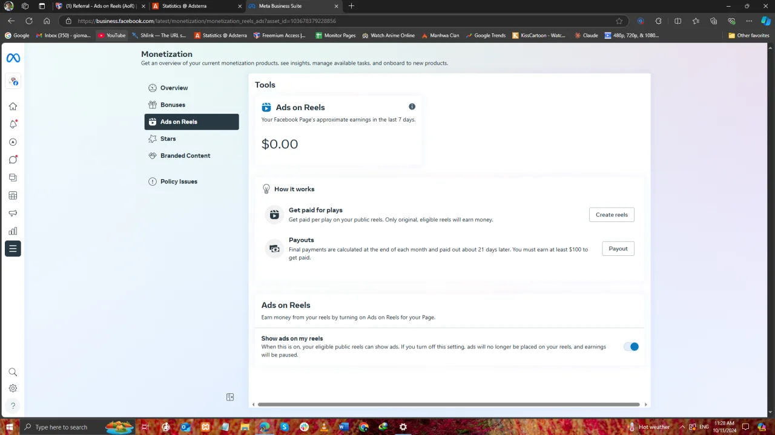
Task: Open the tab actions menu icon
Action: 42,6
